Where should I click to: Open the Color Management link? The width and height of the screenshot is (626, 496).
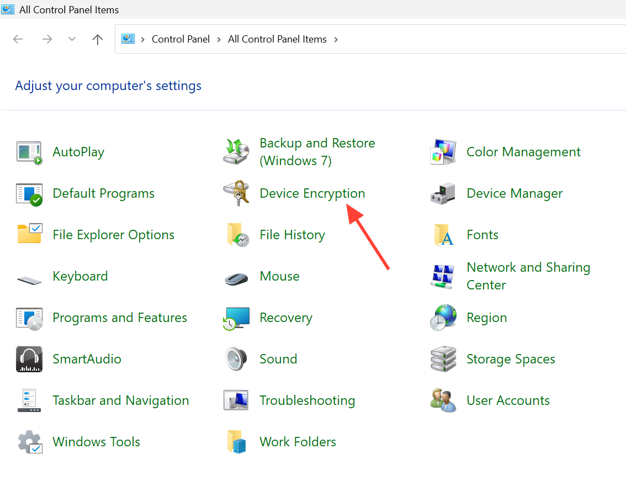click(x=523, y=152)
